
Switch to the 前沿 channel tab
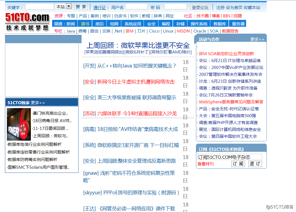[99, 24]
